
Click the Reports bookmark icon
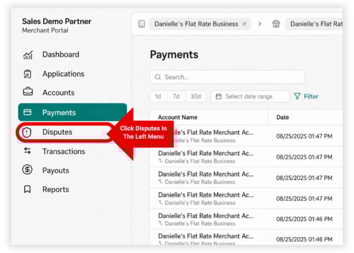click(x=28, y=189)
